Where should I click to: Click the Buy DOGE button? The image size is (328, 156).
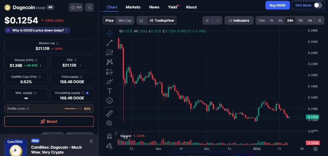tap(277, 5)
